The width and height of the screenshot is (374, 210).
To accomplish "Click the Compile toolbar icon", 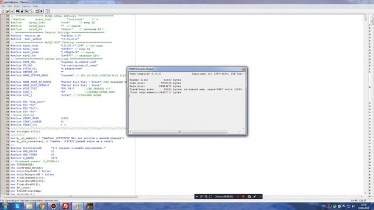I will pyautogui.click(x=37, y=11).
